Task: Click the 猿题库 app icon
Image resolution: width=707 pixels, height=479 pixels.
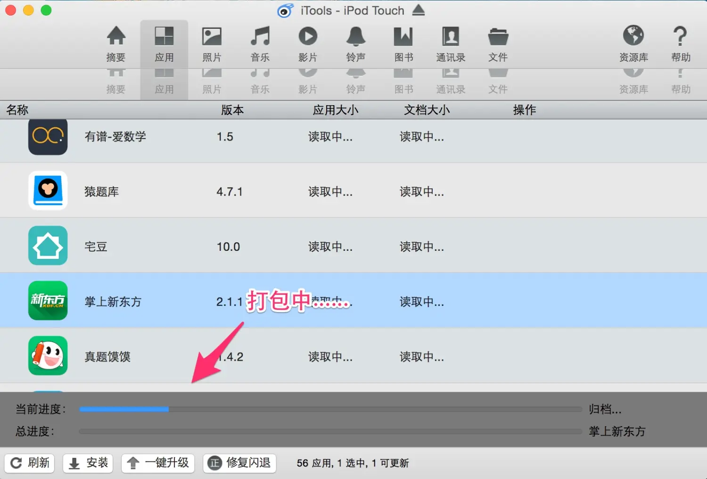Action: [x=48, y=190]
